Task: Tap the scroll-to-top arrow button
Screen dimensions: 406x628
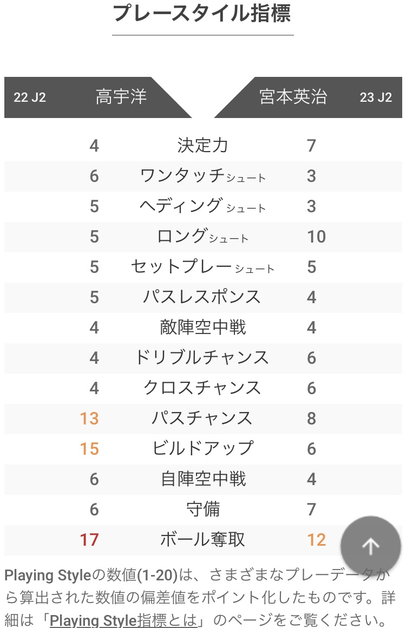Action: (371, 546)
